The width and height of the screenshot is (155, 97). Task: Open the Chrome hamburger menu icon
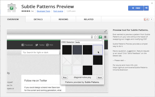105,37
